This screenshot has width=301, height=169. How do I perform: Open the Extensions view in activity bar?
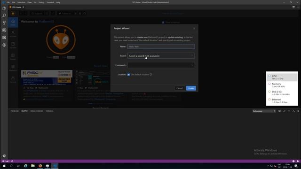[4, 38]
